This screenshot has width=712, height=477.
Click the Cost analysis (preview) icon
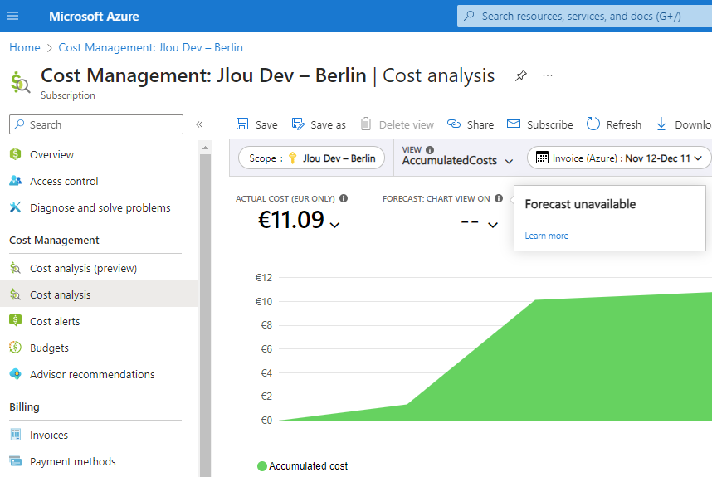16,268
